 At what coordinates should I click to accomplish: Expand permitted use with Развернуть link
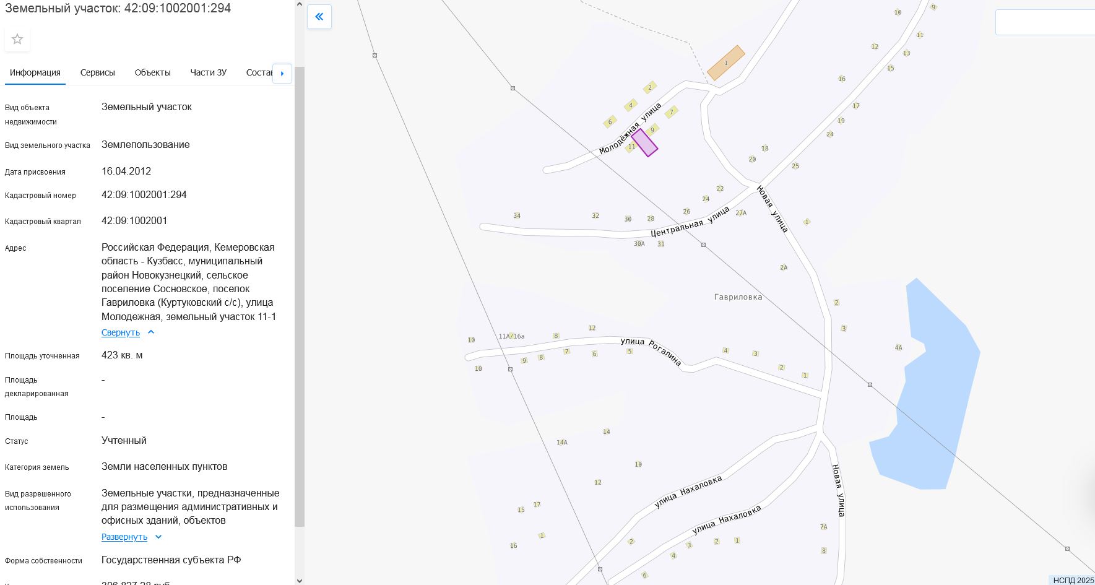click(124, 537)
